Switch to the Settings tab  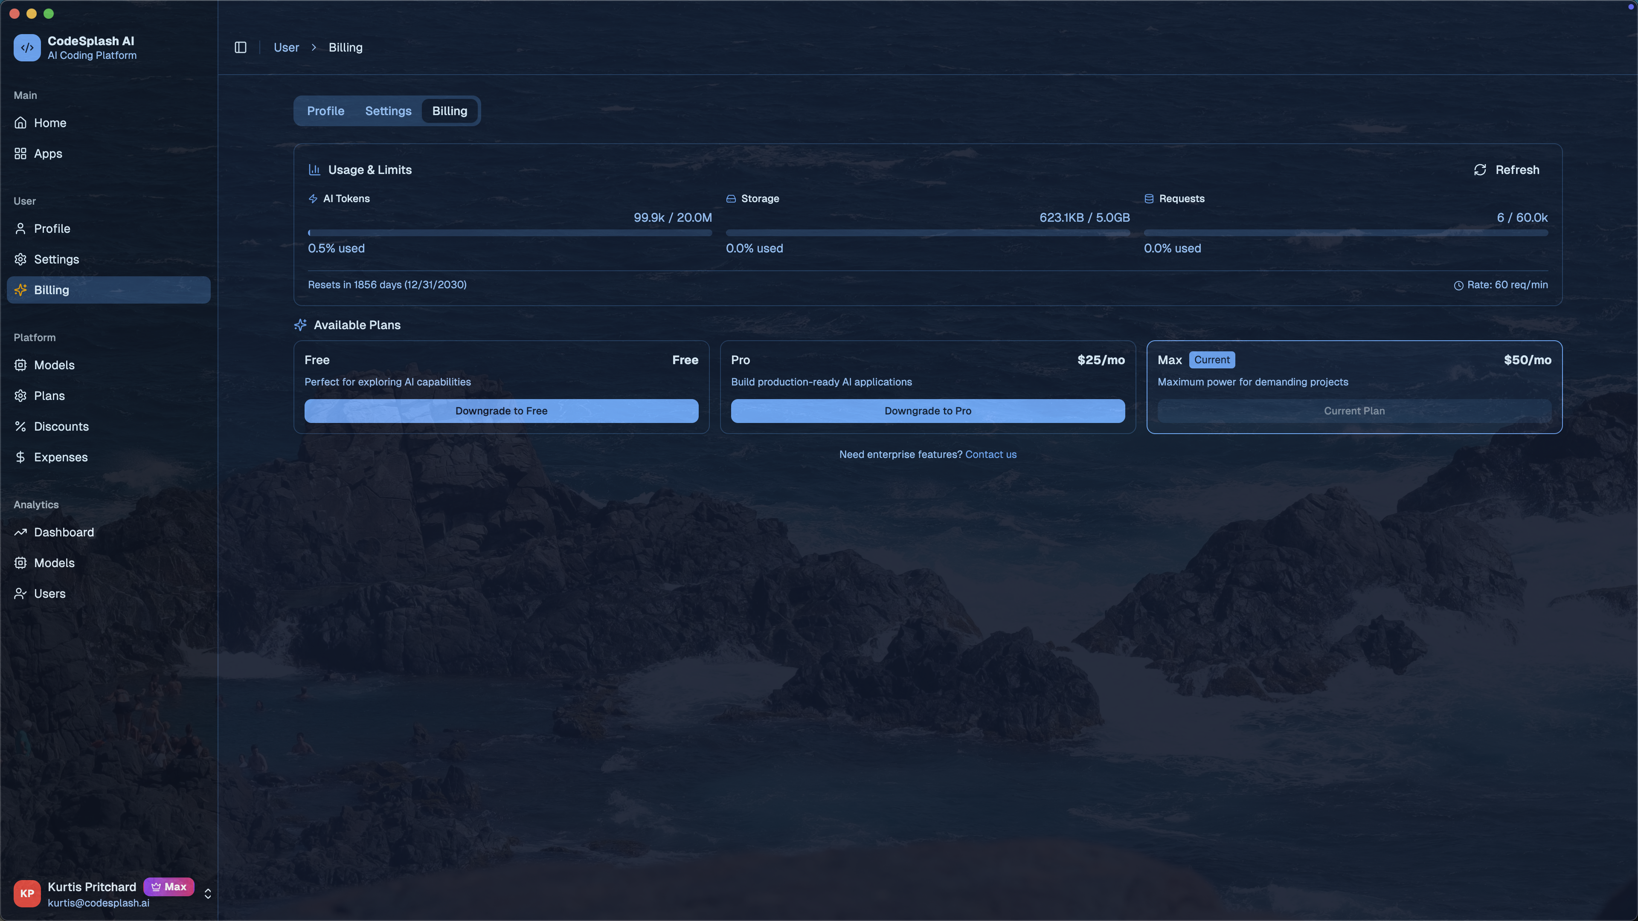388,111
